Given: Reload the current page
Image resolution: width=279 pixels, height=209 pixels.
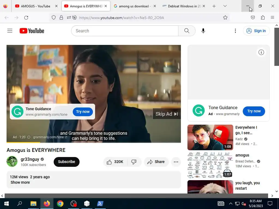Looking at the screenshot, I should point(26,18).
